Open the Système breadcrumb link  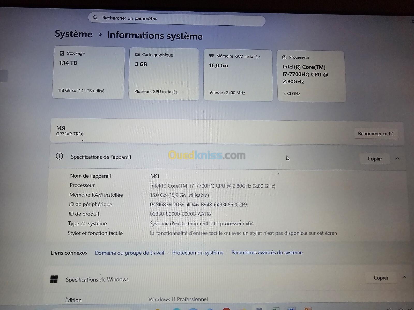(73, 34)
